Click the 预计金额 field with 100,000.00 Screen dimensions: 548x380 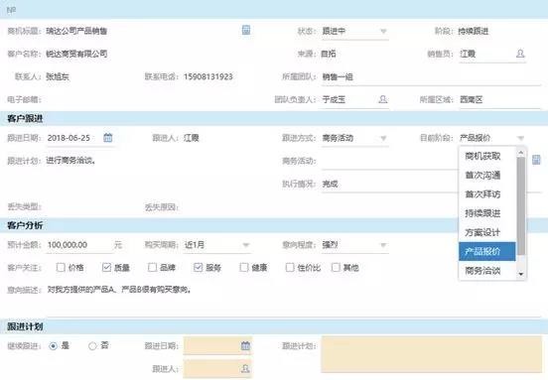pos(79,245)
